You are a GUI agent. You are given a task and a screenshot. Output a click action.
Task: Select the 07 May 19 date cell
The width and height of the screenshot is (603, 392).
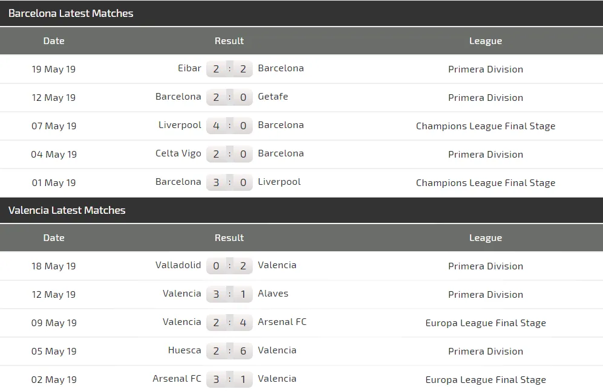[54, 126]
